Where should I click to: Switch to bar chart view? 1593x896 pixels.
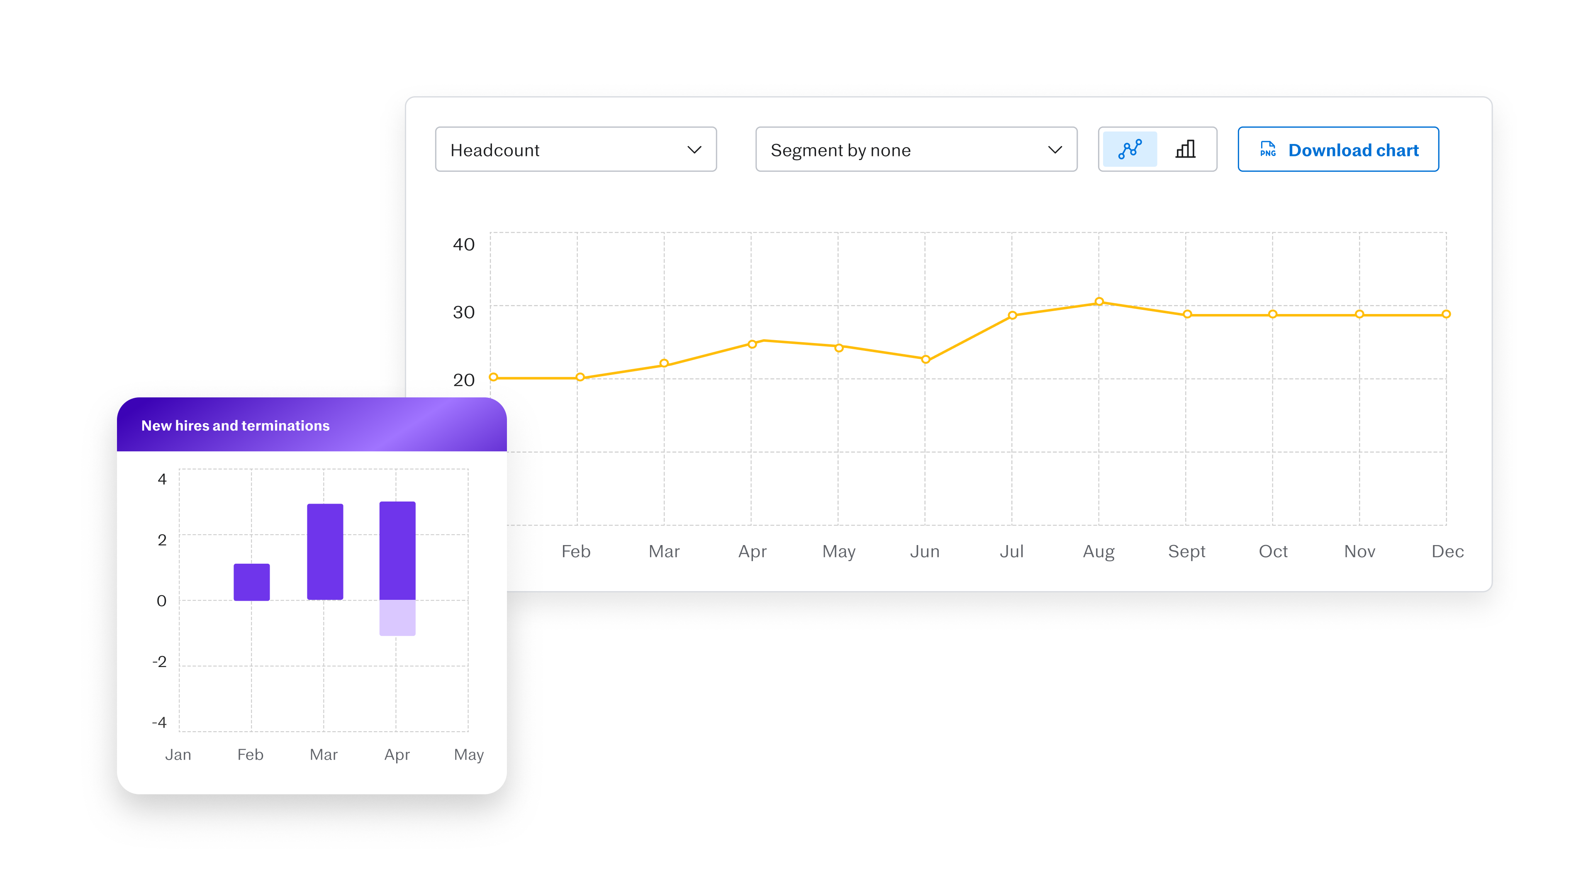pyautogui.click(x=1186, y=150)
